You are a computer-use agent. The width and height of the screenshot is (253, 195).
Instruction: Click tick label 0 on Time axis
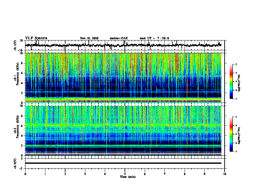(25, 174)
